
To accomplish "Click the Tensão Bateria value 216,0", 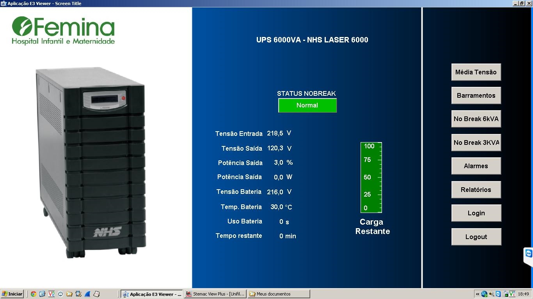I will click(275, 192).
